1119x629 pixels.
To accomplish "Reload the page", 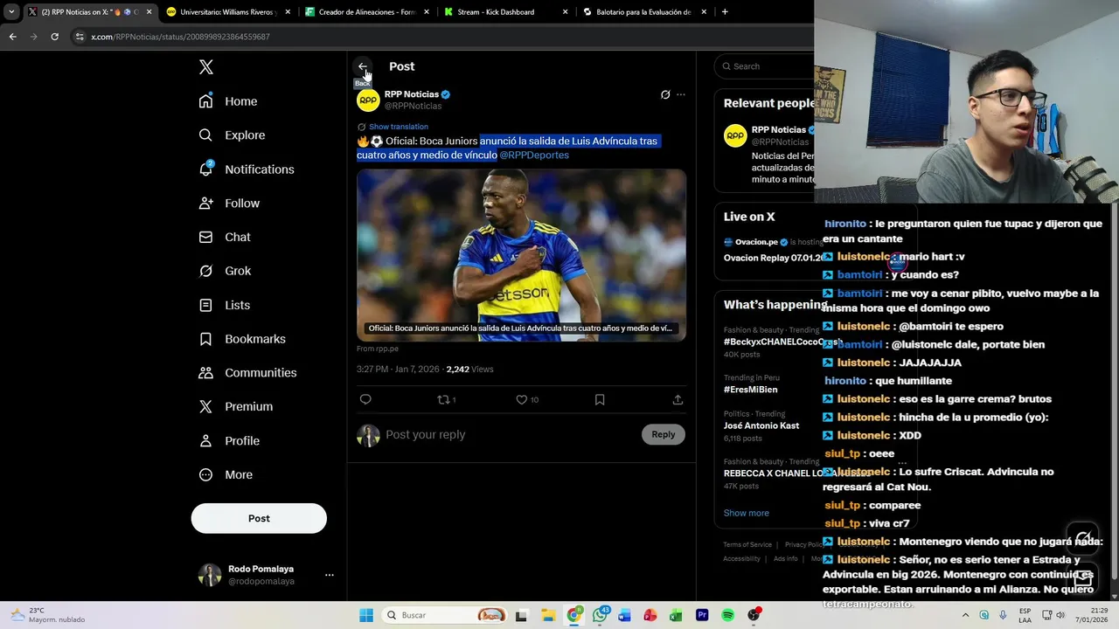I will (x=54, y=37).
